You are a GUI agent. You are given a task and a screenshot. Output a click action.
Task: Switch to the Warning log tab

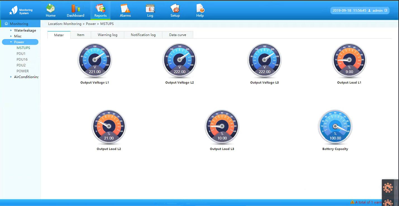point(107,35)
